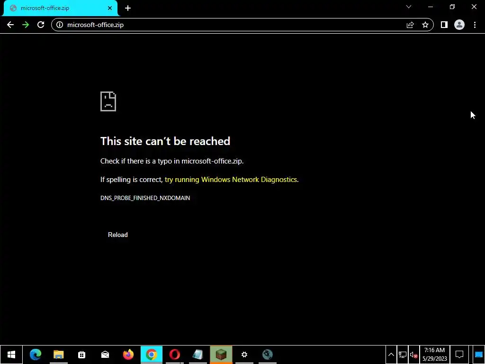Click the muted volume icon in tray
The width and height of the screenshot is (485, 364).
tap(414, 355)
